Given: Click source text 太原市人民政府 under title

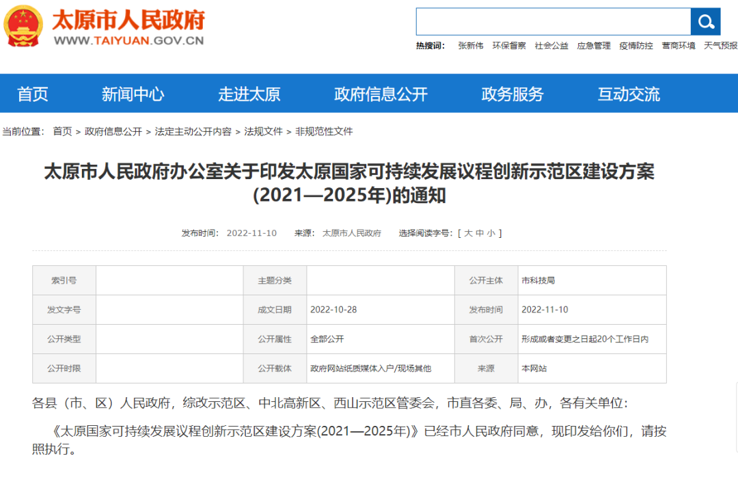Looking at the screenshot, I should point(352,233).
